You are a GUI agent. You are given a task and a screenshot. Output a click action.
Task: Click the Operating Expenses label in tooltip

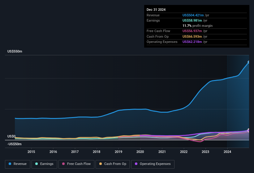(x=162, y=42)
